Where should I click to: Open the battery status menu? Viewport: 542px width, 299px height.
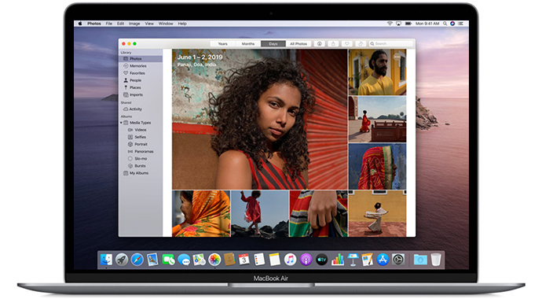(x=408, y=24)
